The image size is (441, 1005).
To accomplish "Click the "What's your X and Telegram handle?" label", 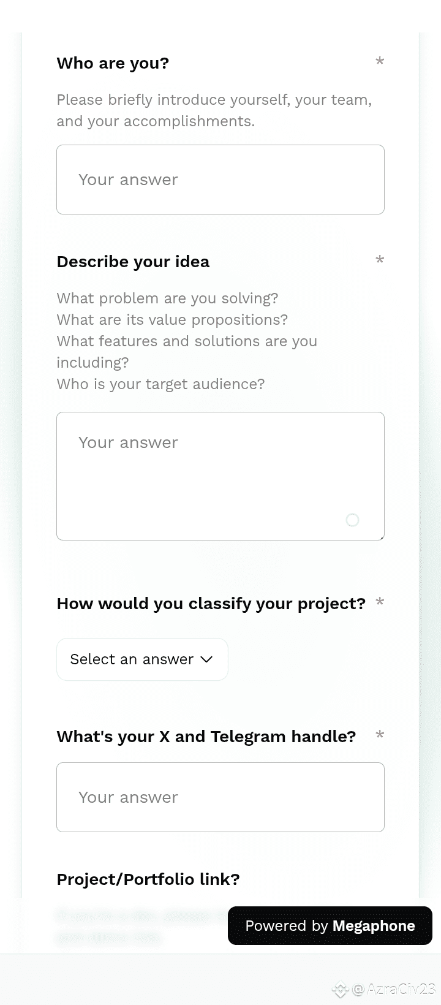I will coord(206,737).
